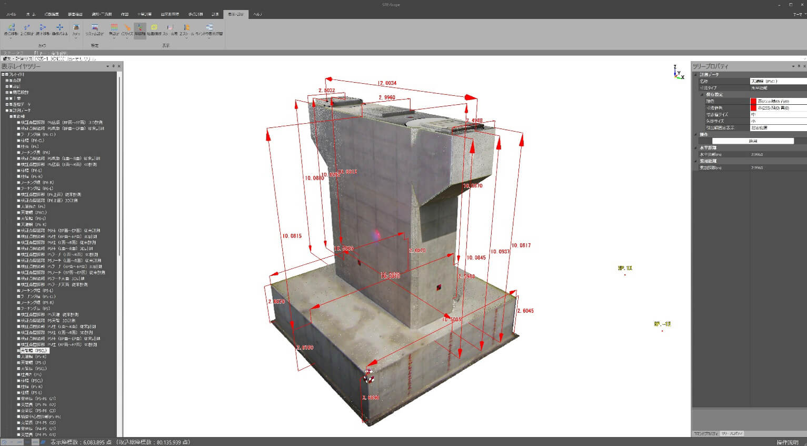This screenshot has height=446, width=807.
Task: Open the ファイル menu tab
Action: tap(11, 14)
